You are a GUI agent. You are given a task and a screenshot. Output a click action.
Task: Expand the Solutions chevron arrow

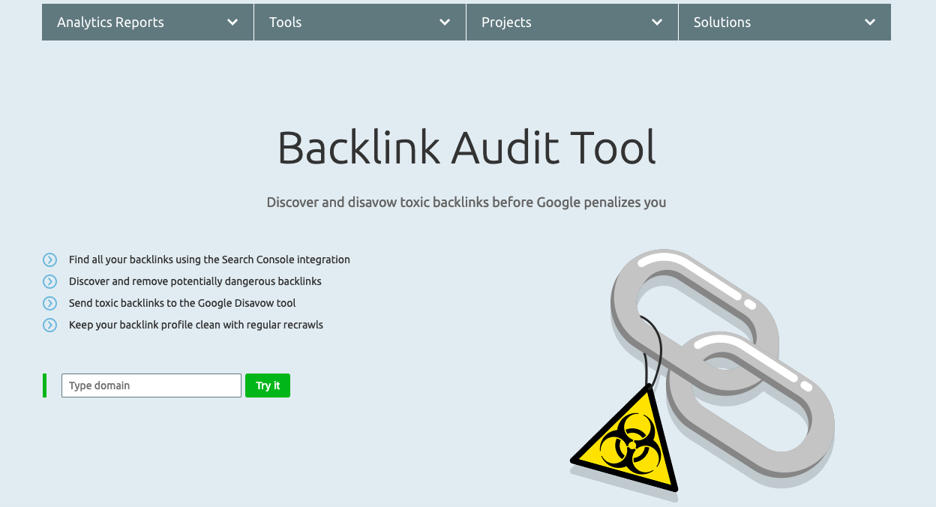[869, 22]
